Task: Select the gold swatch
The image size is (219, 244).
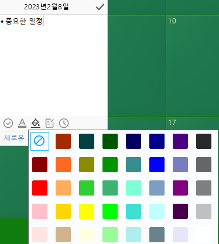Action: point(63,211)
